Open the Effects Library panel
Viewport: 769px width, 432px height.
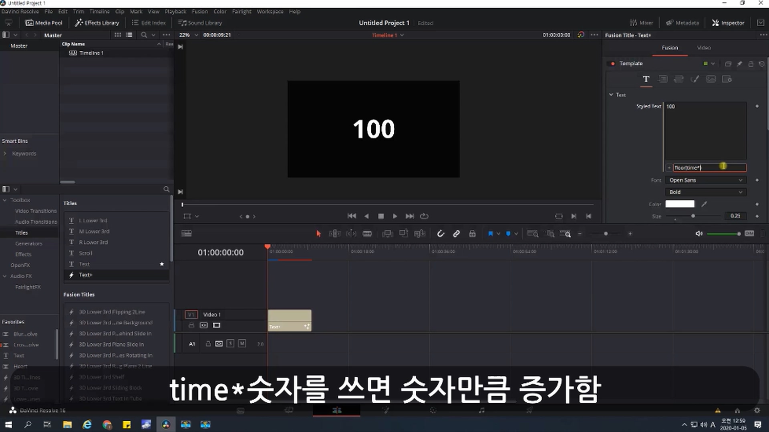pos(97,23)
